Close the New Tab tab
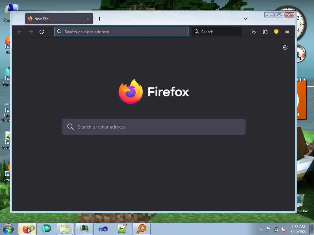The height and width of the screenshot is (235, 314). [88, 19]
